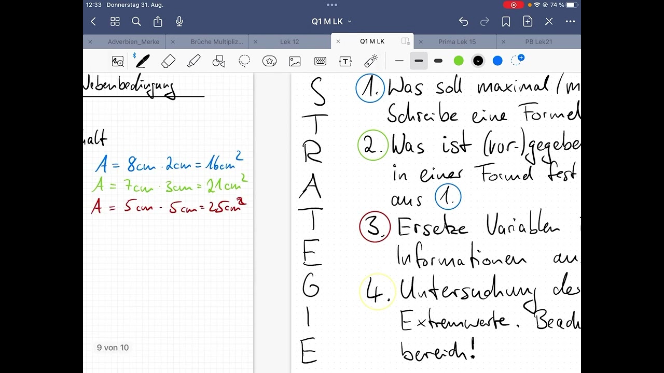
Task: Pick the black pen color
Action: point(478,61)
